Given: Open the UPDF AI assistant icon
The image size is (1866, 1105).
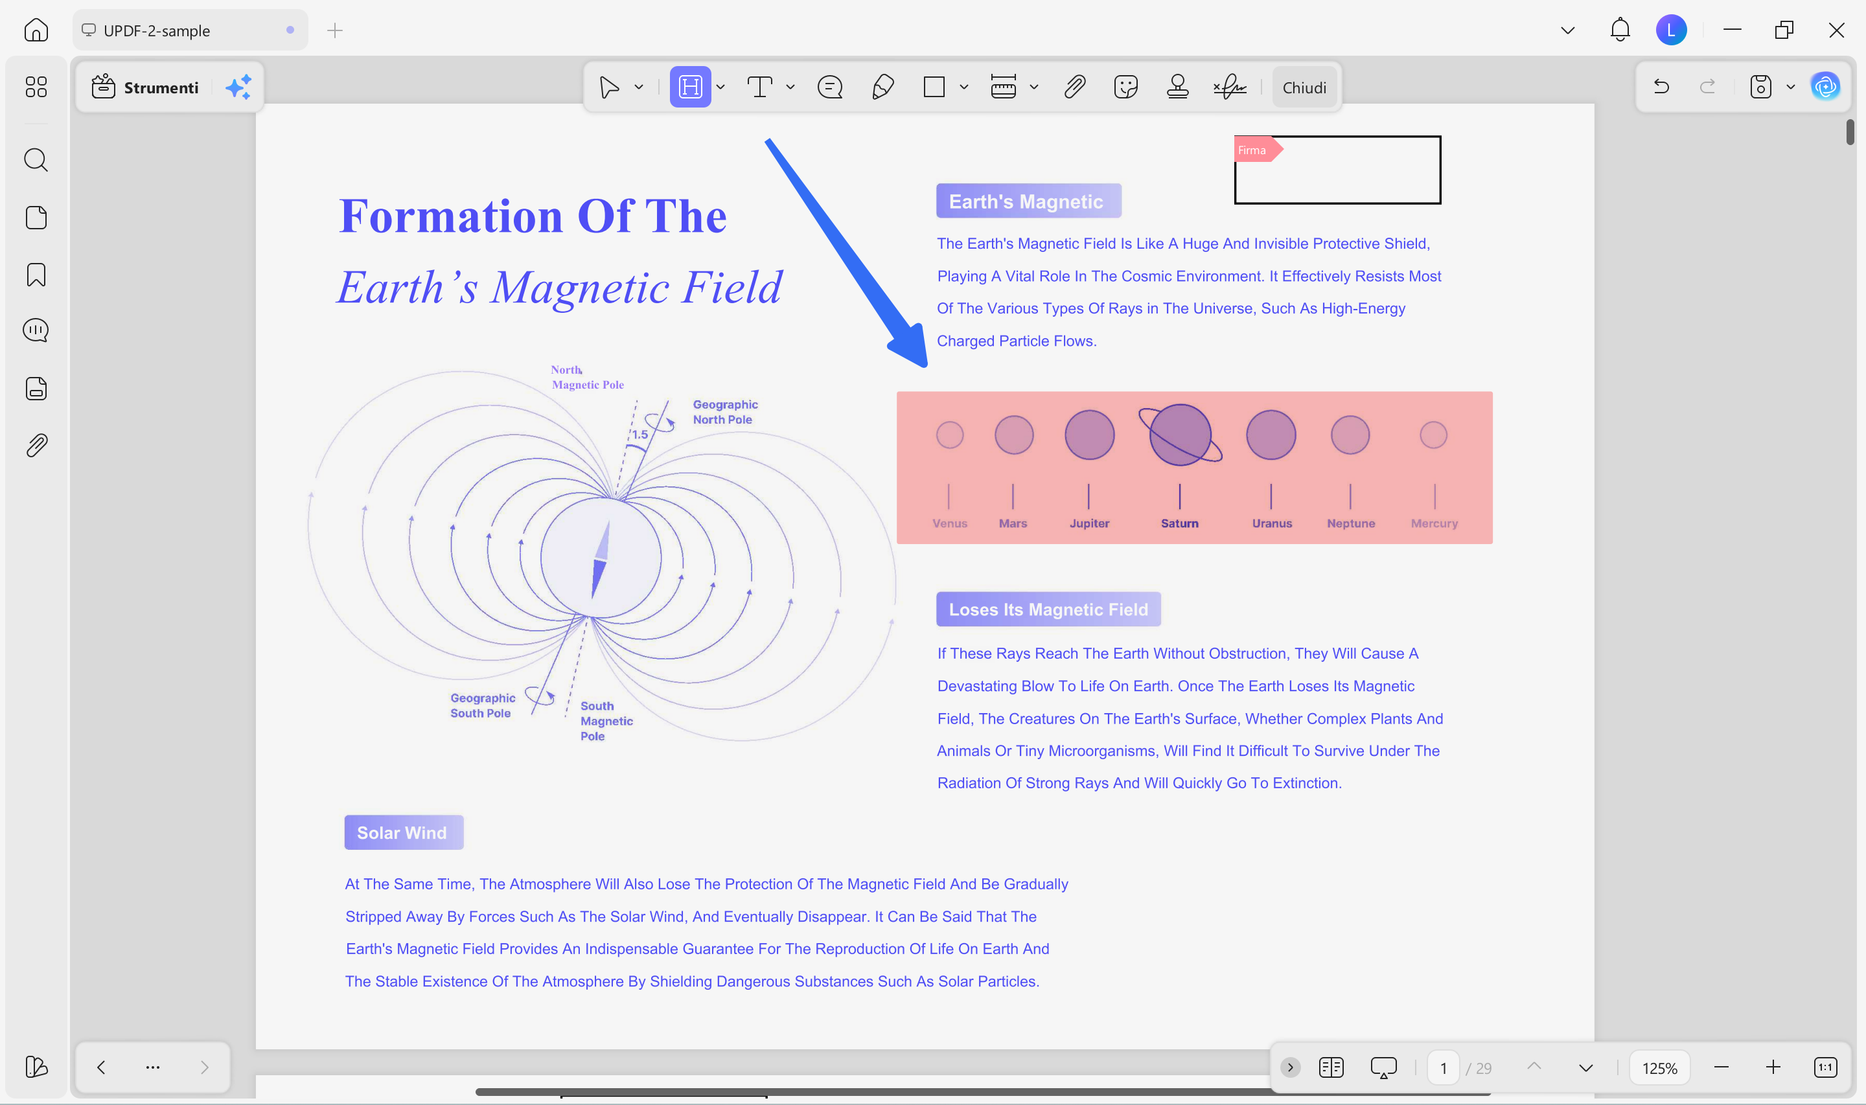Looking at the screenshot, I should coord(1825,87).
